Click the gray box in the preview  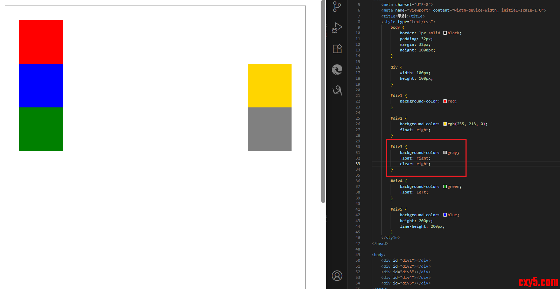coord(269,129)
